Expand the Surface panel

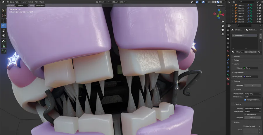[246, 60]
